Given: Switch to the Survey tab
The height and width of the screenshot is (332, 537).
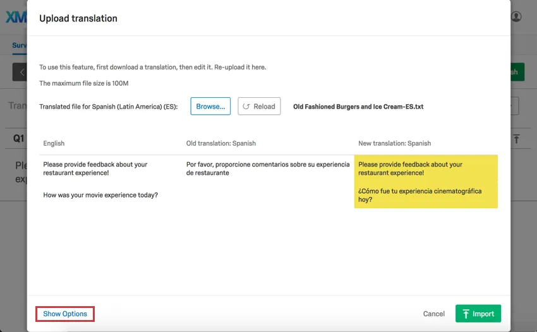Looking at the screenshot, I should pyautogui.click(x=19, y=45).
